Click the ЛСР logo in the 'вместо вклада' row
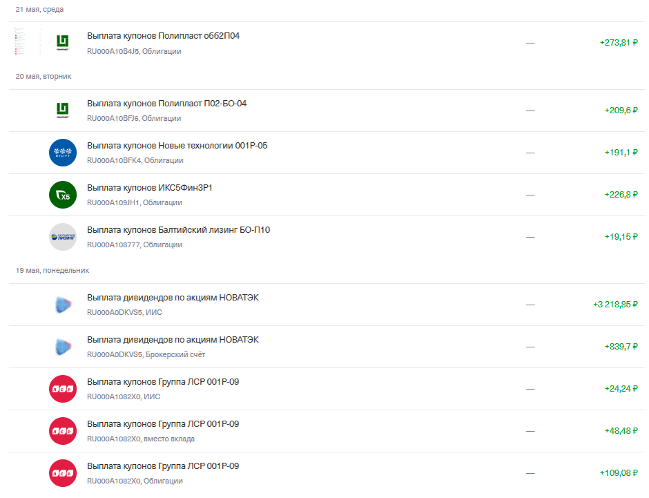 63,431
